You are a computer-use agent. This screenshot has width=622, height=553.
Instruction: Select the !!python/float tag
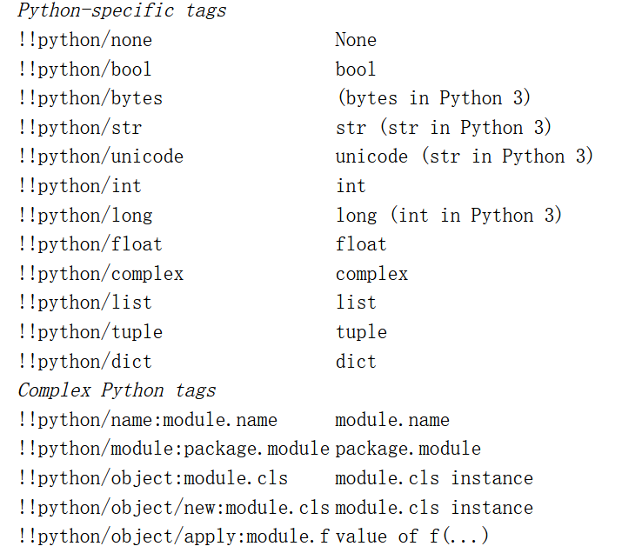(90, 244)
